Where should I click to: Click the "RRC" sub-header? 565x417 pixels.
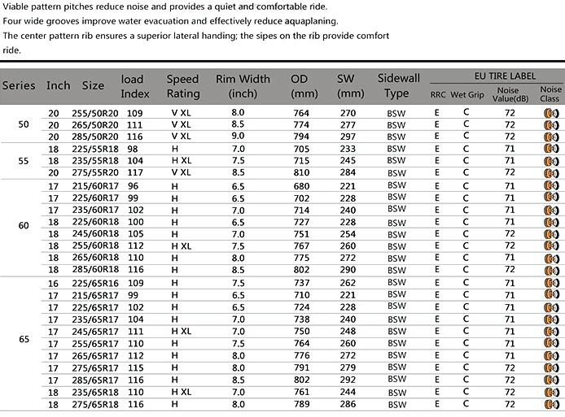tap(438, 95)
